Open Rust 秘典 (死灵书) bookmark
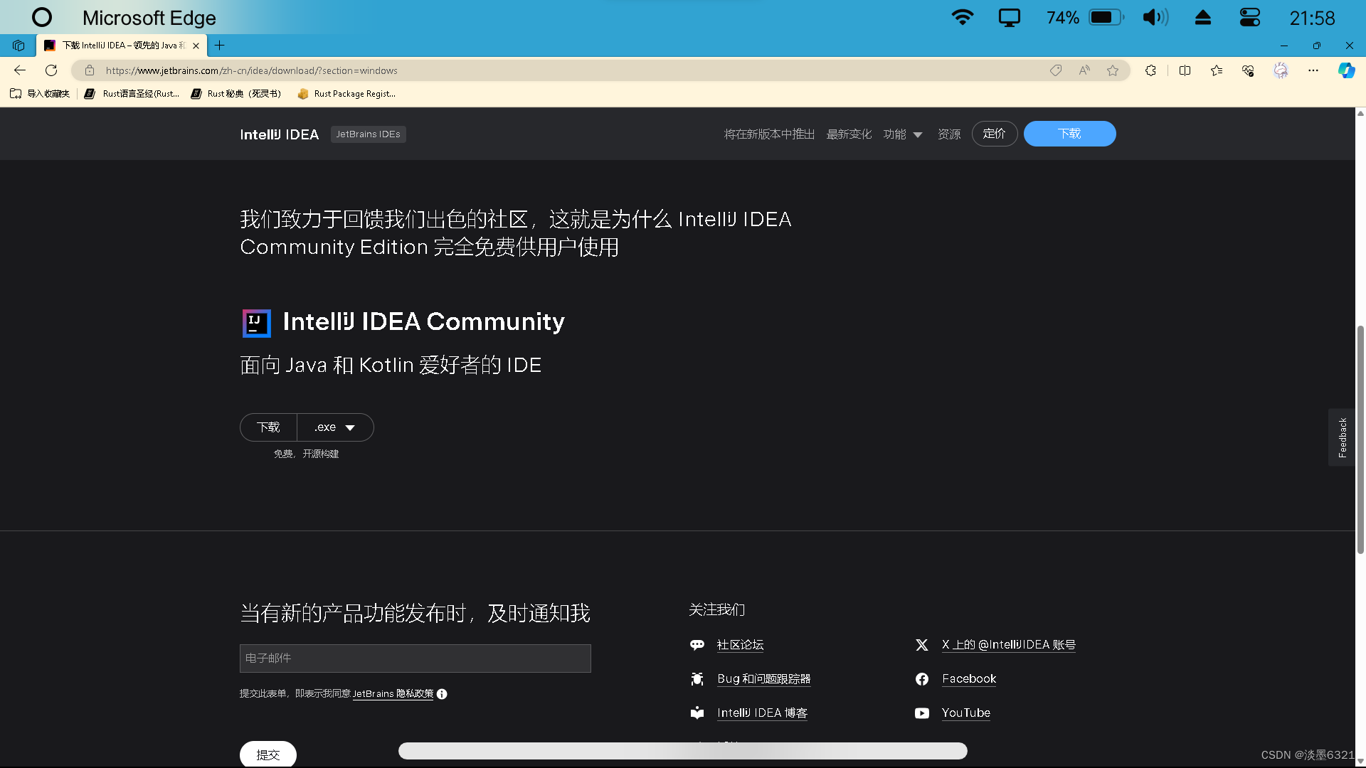This screenshot has width=1366, height=768. pos(236,94)
